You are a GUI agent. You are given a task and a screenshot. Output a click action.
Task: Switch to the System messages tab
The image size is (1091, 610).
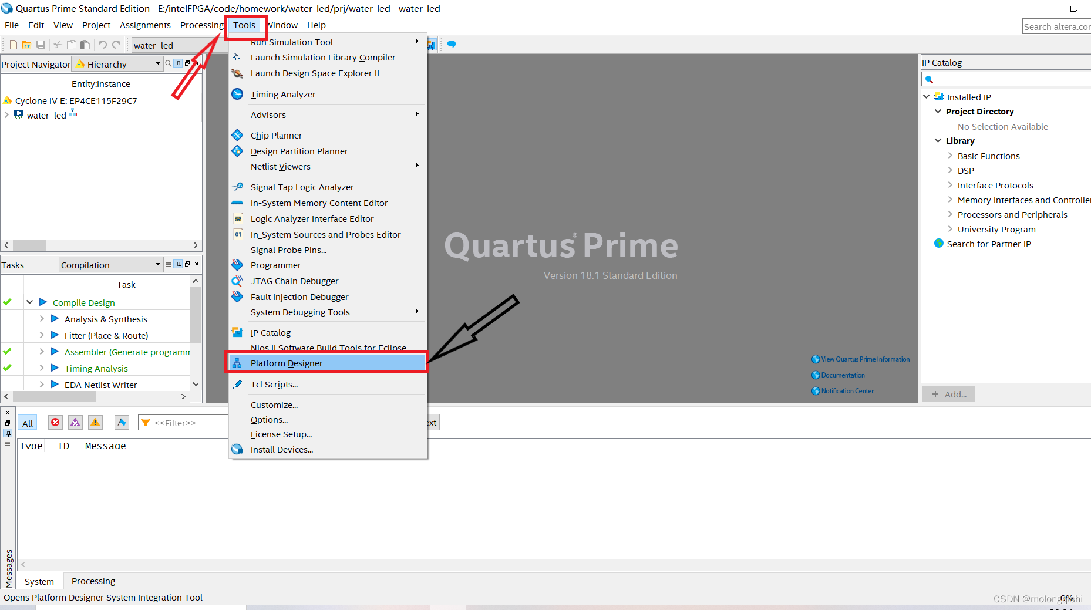pyautogui.click(x=39, y=582)
